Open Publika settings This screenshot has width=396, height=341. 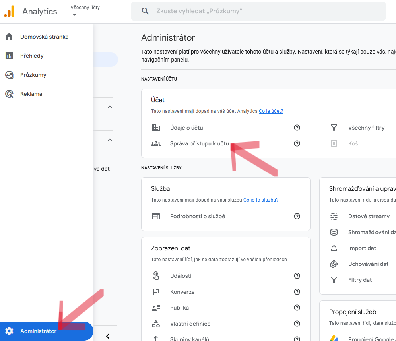179,308
